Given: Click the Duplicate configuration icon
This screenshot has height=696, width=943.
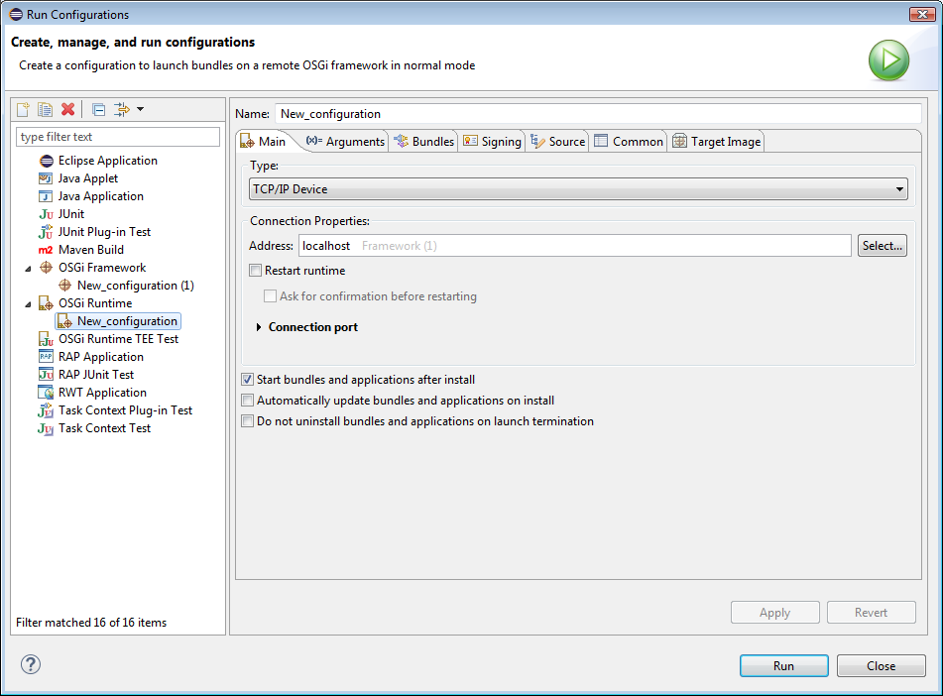Looking at the screenshot, I should point(45,109).
